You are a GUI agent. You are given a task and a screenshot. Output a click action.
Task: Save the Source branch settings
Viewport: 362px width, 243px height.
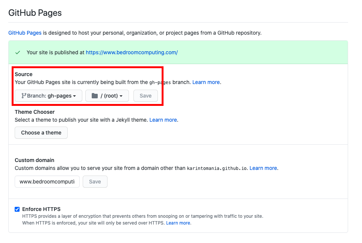pos(146,96)
